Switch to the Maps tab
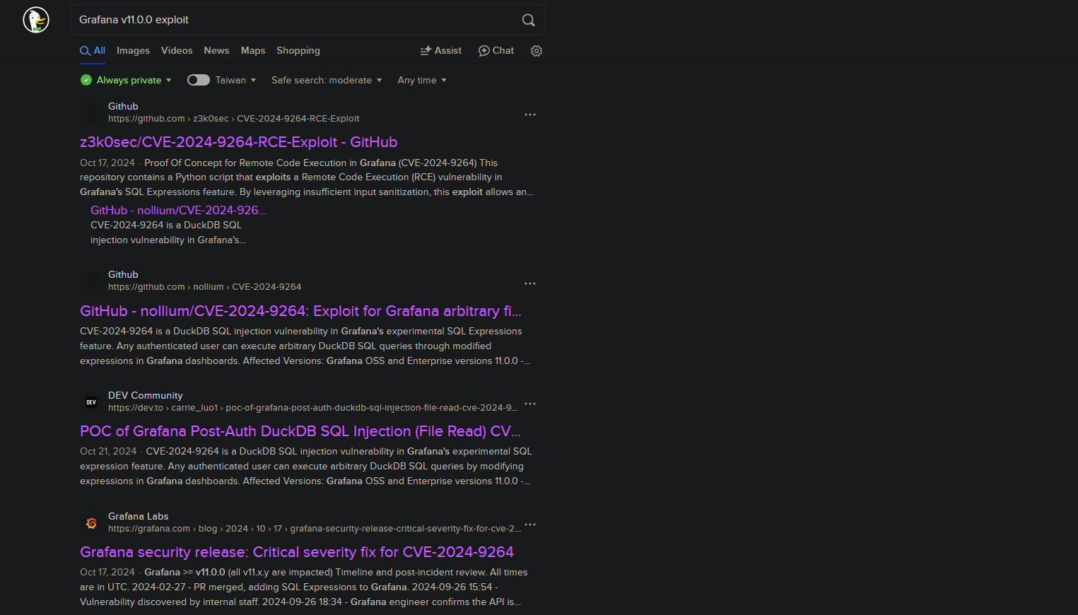Viewport: 1078px width, 615px height. tap(253, 51)
